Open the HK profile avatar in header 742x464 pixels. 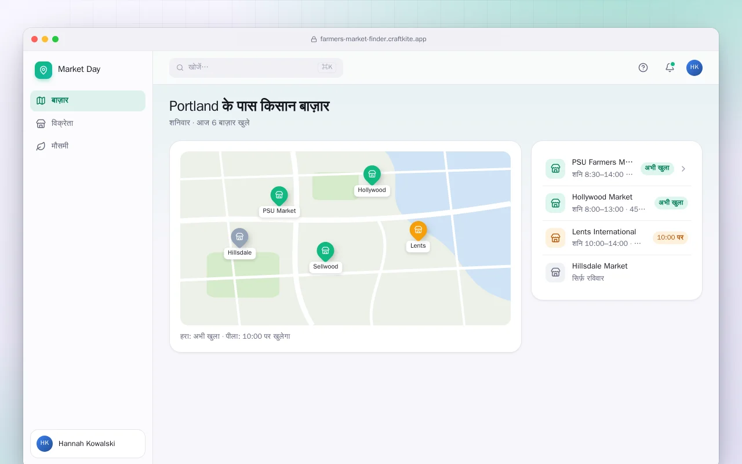point(694,67)
